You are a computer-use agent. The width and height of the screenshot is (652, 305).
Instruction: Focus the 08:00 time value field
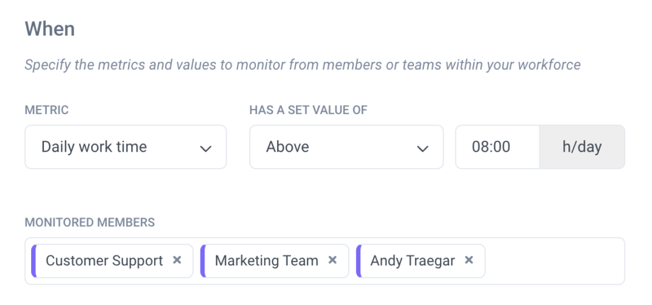coord(498,147)
